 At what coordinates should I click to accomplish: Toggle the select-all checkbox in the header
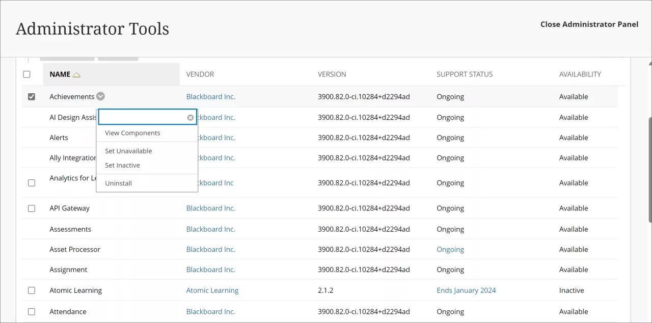click(x=26, y=74)
